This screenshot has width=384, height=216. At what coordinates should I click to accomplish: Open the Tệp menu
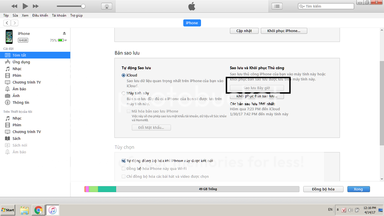click(x=6, y=15)
